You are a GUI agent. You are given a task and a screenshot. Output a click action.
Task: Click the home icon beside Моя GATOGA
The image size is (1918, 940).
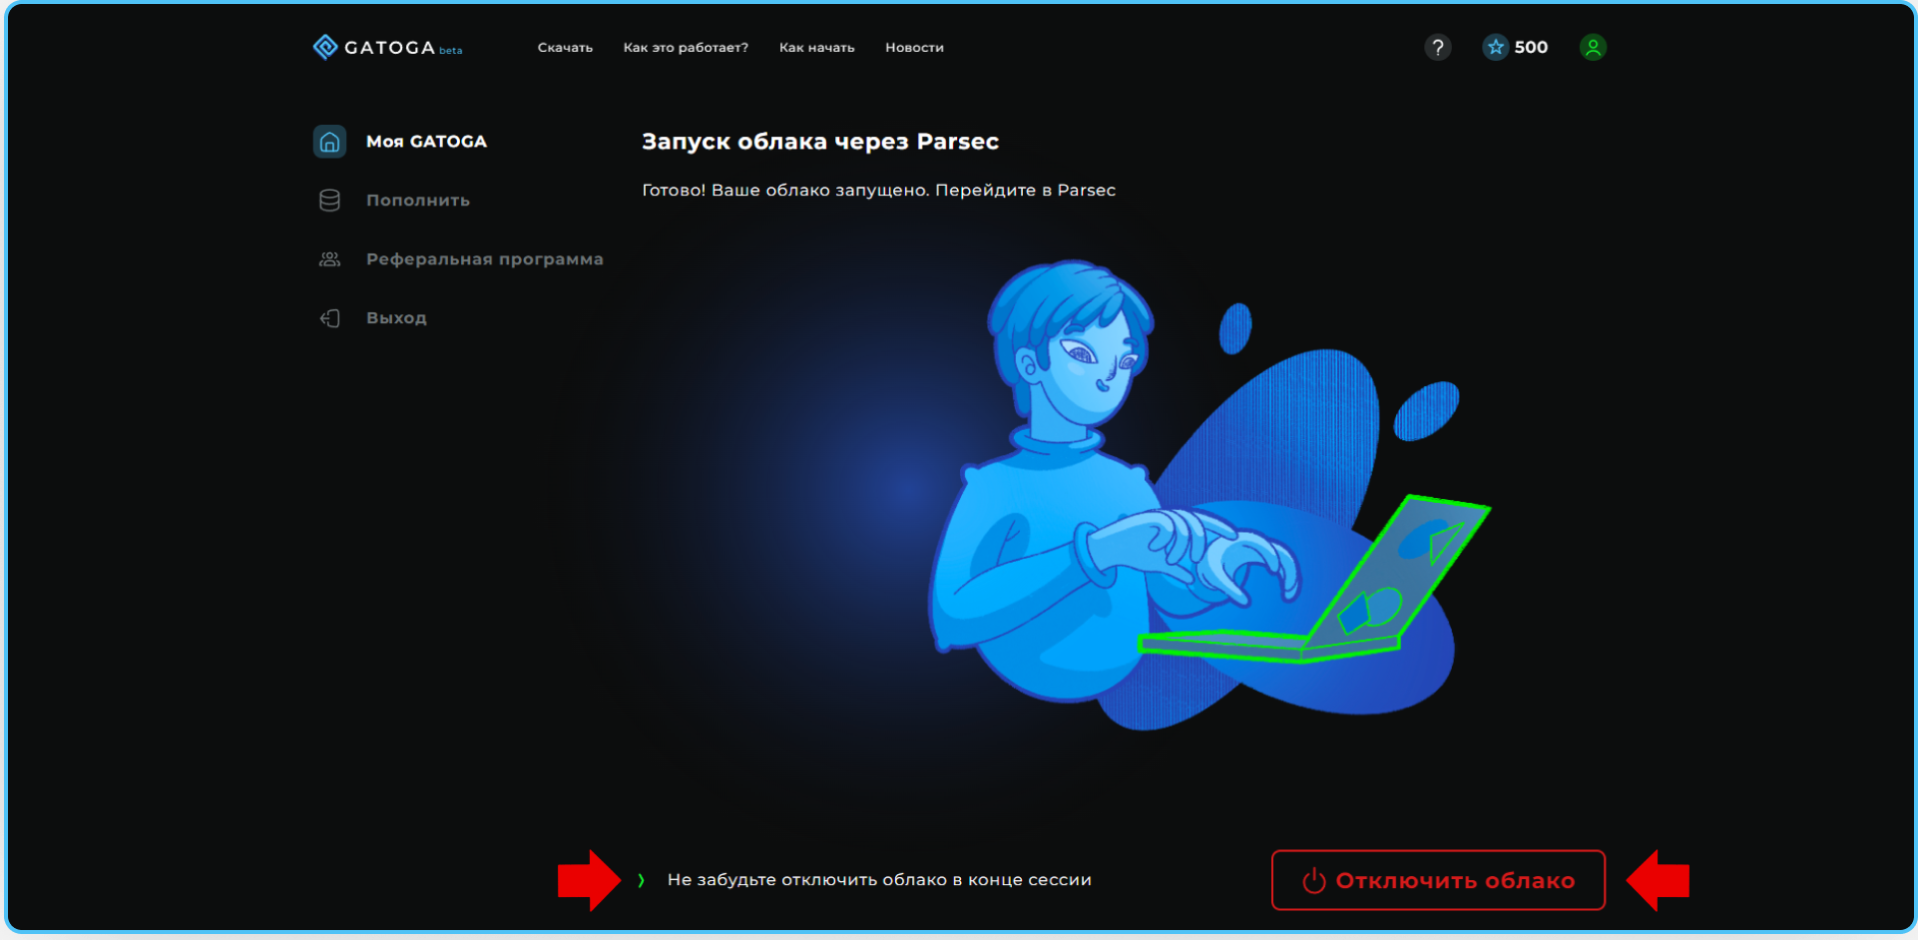(329, 142)
